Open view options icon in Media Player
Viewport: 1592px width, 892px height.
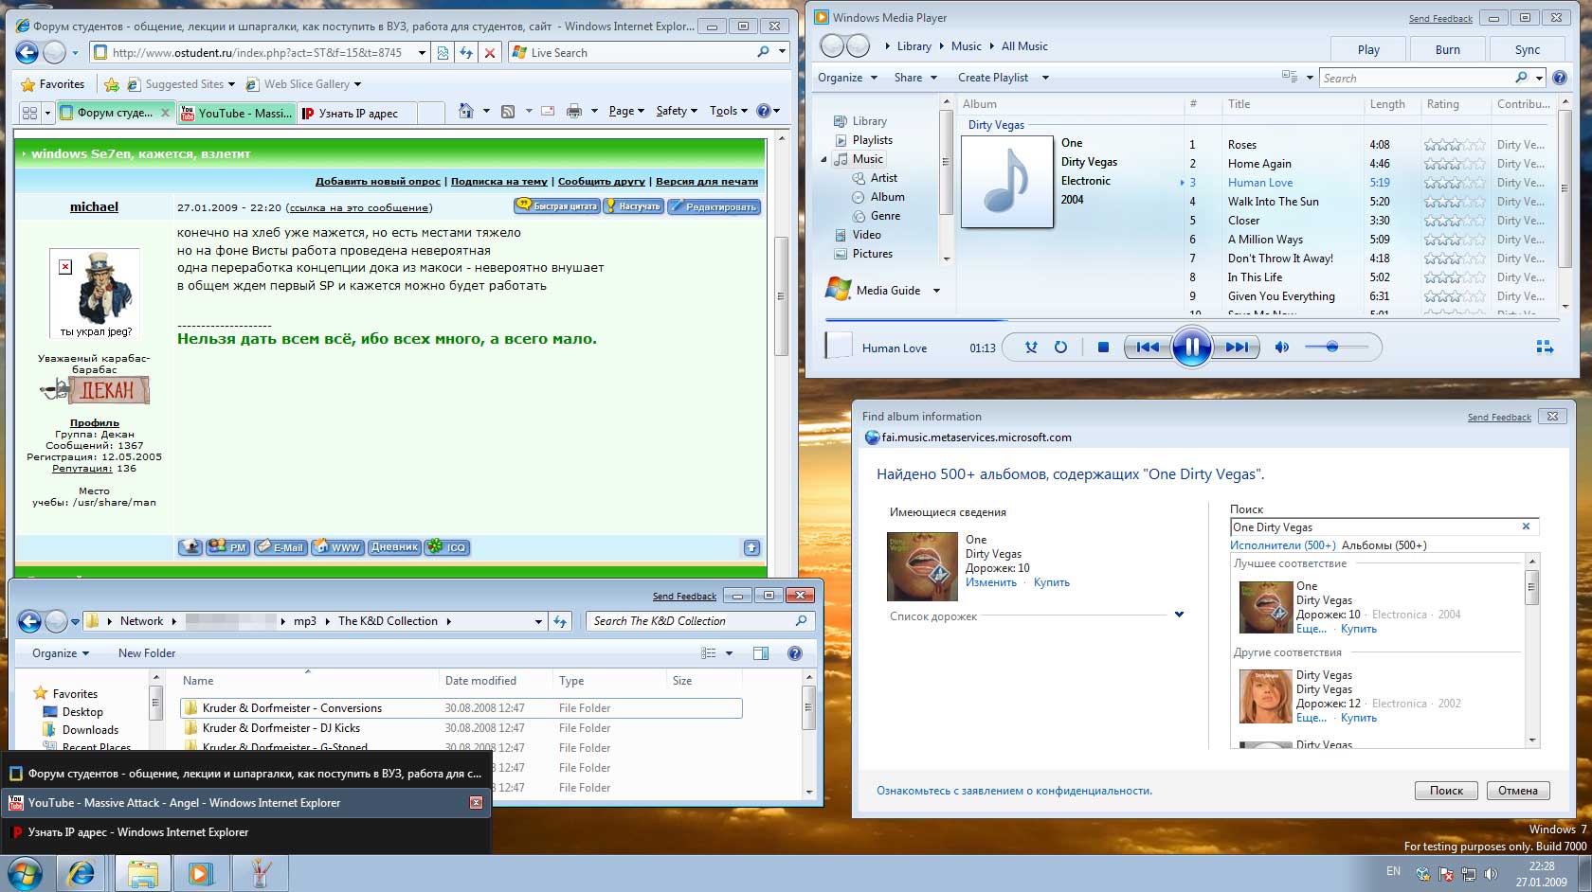pos(1290,77)
